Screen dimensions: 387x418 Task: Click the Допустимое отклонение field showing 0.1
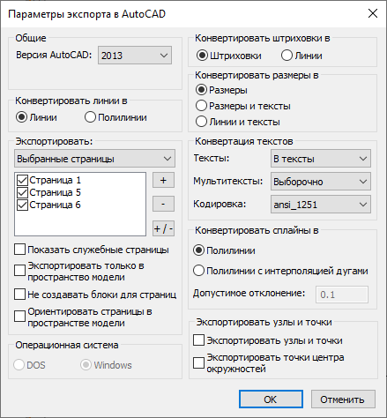point(342,295)
